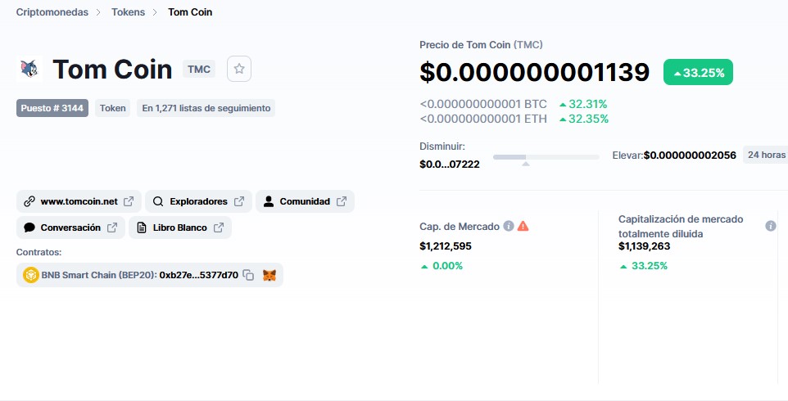Open the Conversación link
Viewport: 788px width, 401px height.
pyautogui.click(x=70, y=228)
